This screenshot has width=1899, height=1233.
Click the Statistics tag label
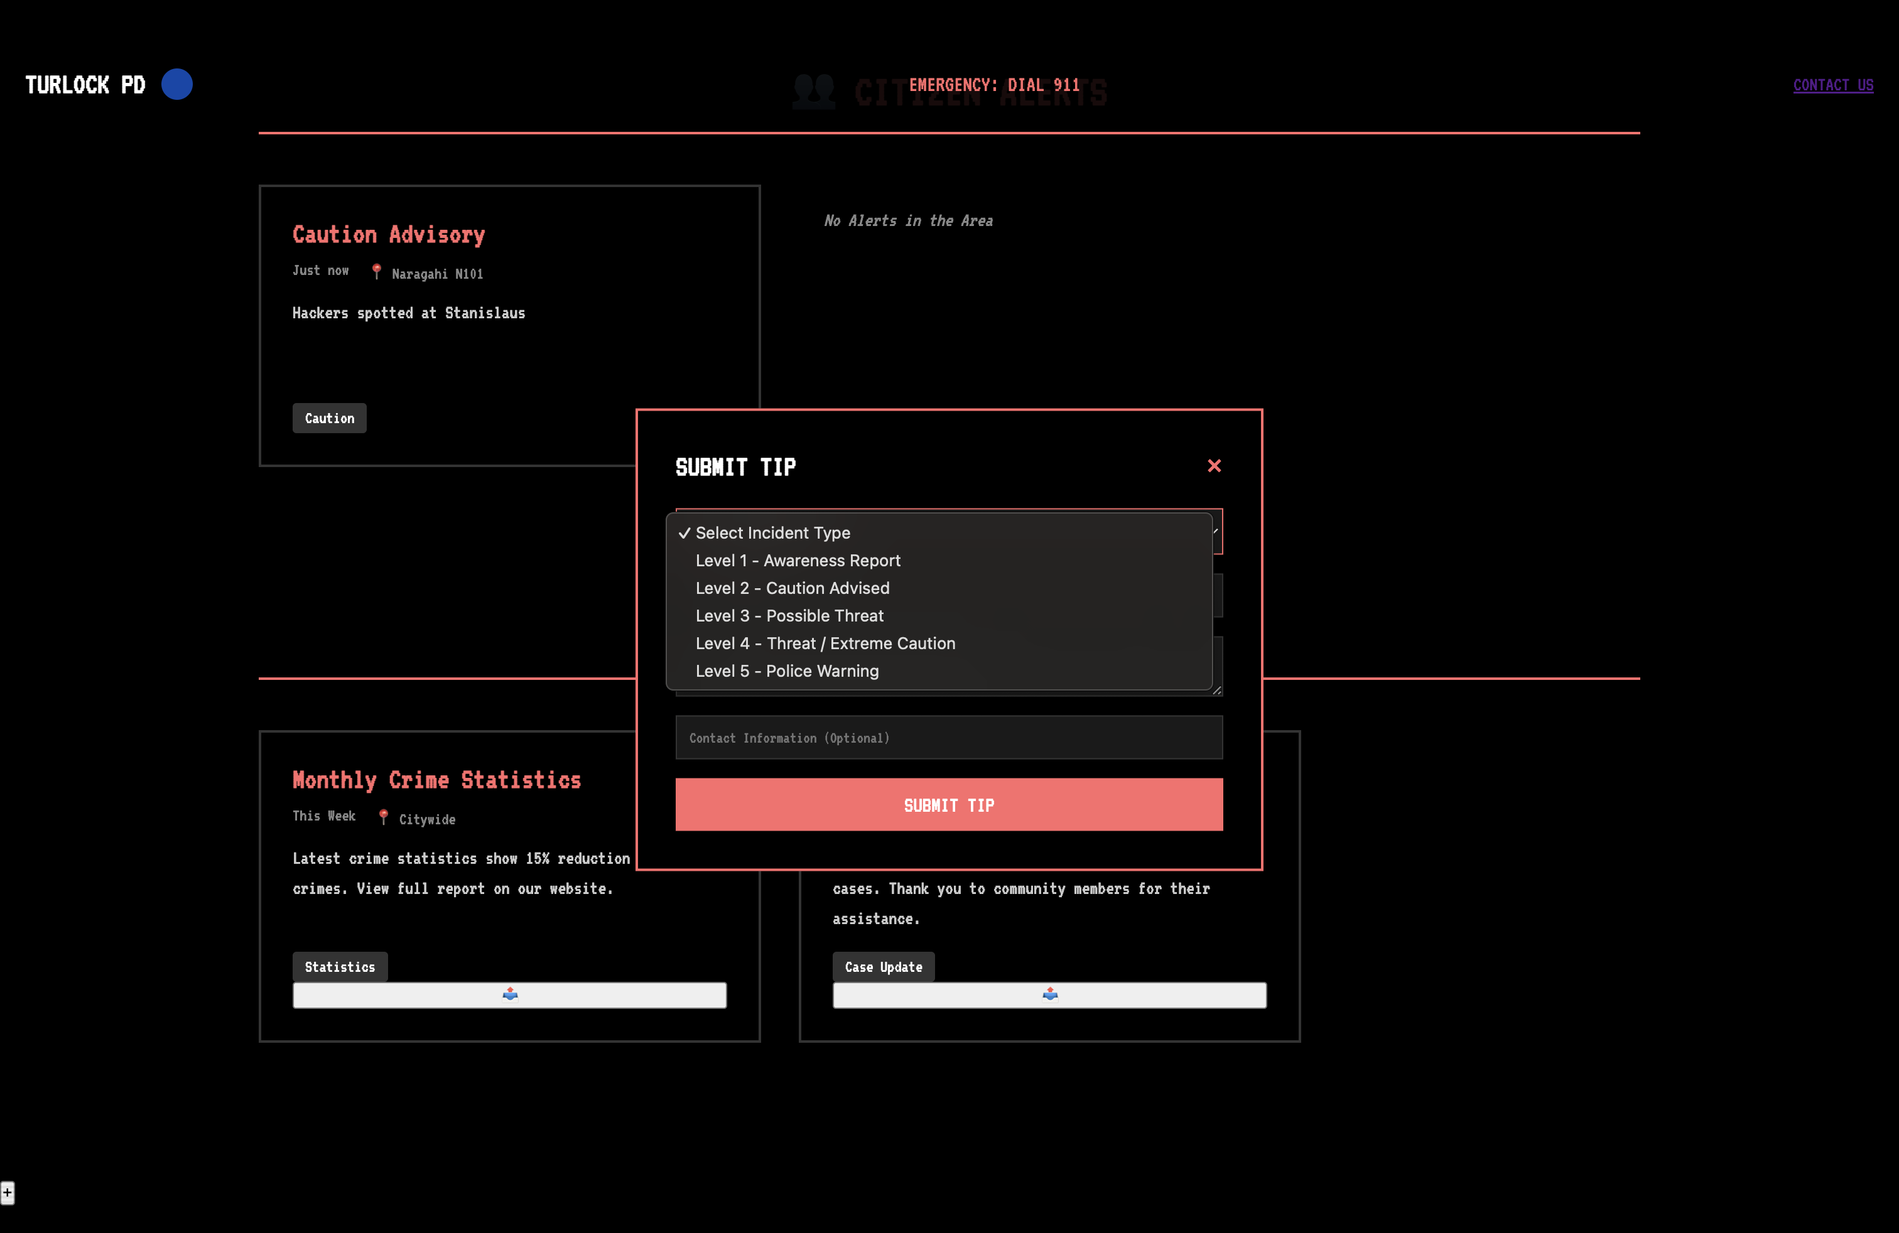339,967
